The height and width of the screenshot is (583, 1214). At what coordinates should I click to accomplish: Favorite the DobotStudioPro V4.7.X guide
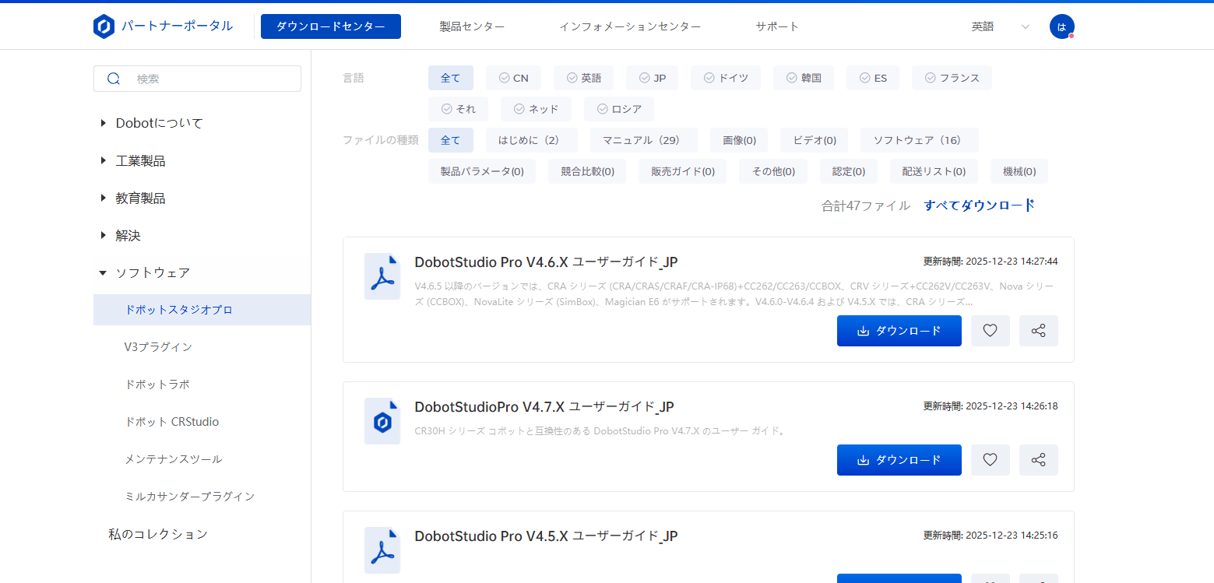tap(990, 460)
